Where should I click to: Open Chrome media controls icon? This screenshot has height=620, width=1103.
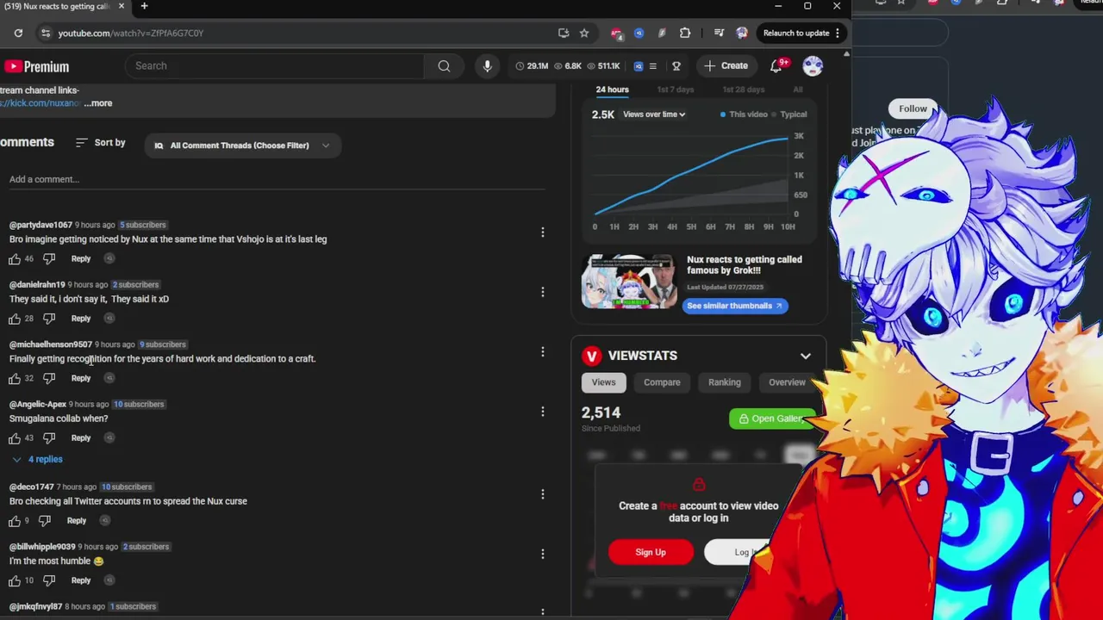click(x=720, y=33)
